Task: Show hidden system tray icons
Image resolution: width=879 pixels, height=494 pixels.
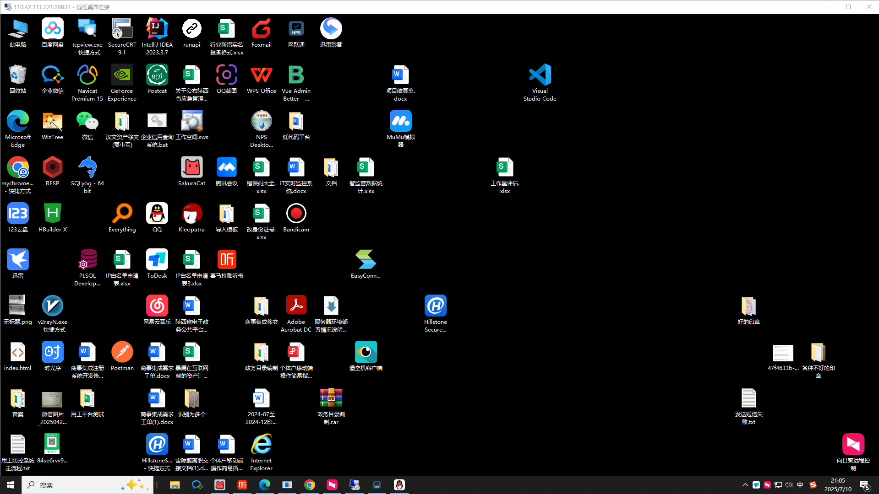Action: pos(745,485)
